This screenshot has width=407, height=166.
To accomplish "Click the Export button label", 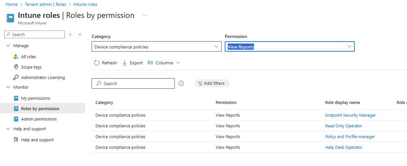I will [x=136, y=63].
